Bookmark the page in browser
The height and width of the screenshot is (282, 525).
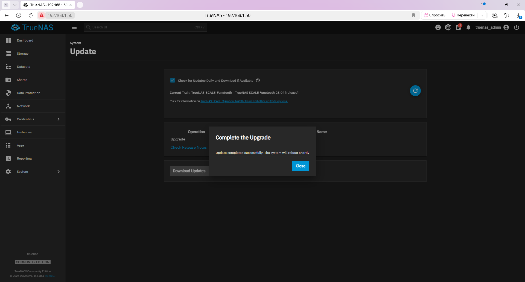click(x=413, y=15)
